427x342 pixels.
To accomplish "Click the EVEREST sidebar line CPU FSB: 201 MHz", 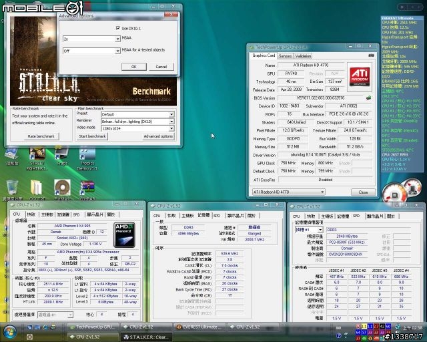I will [x=398, y=32].
